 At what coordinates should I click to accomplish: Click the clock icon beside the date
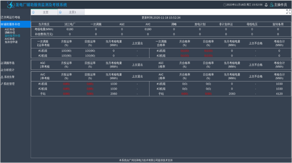pos(224,5)
